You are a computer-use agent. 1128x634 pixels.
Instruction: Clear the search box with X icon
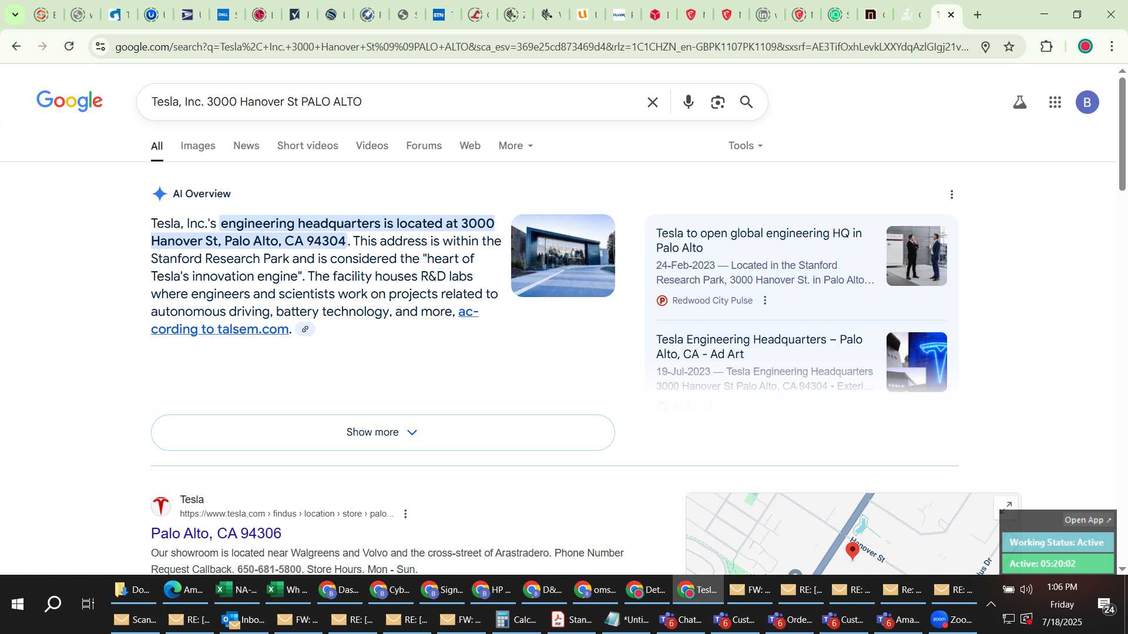tap(652, 102)
